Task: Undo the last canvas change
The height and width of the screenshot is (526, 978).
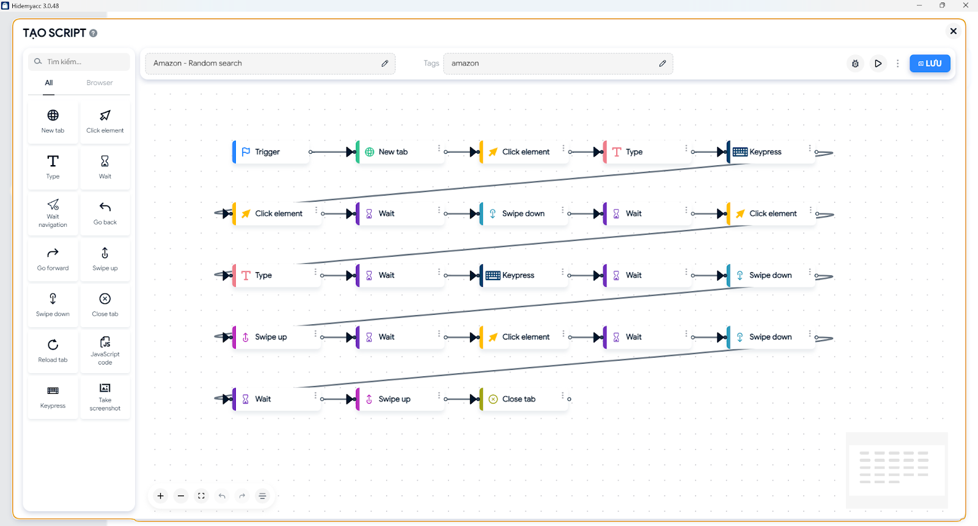Action: pyautogui.click(x=222, y=496)
